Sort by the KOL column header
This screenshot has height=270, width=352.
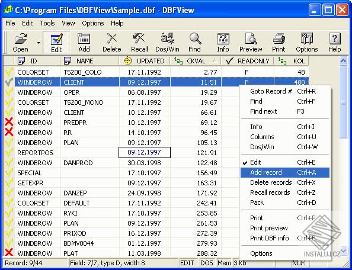pos(292,61)
